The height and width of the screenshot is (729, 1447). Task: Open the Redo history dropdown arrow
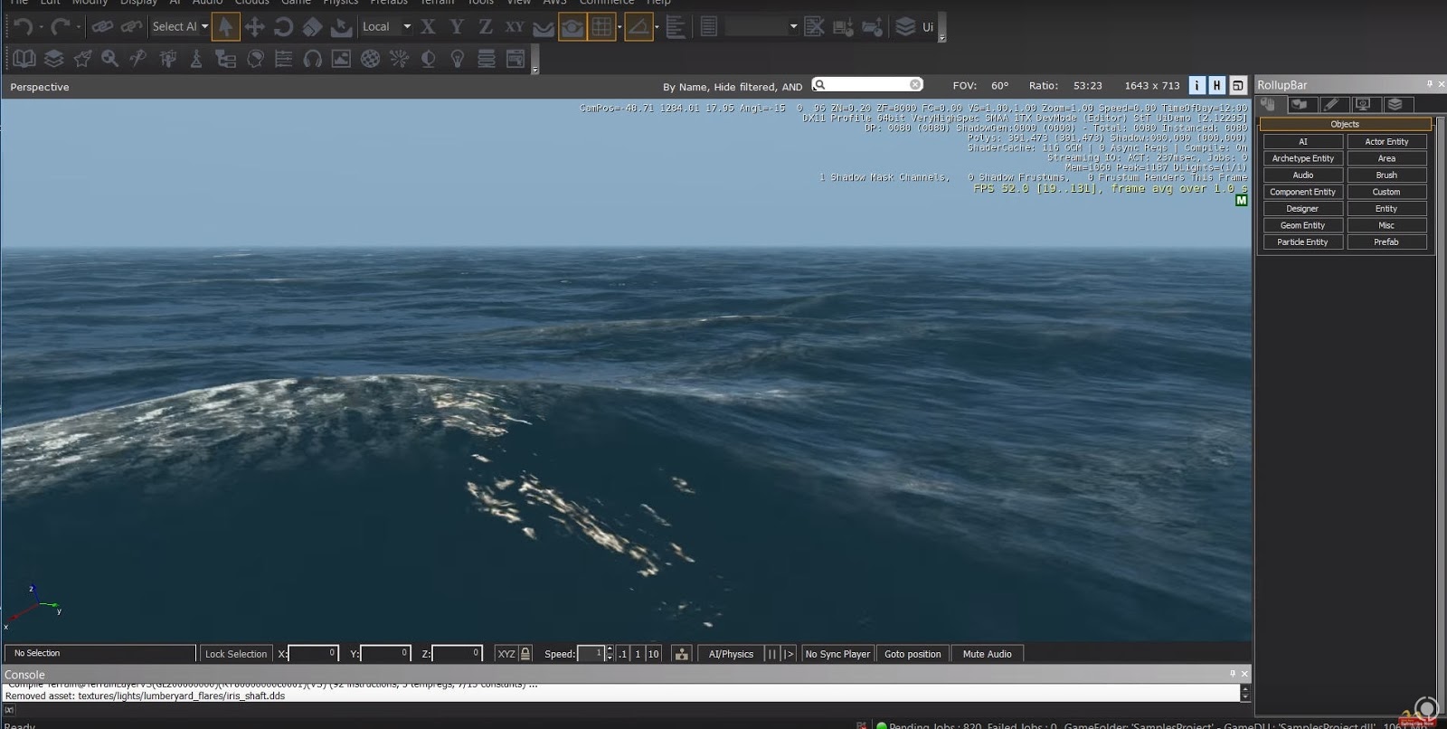coord(78,27)
